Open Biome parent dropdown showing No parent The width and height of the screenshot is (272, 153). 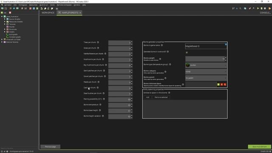pos(206,78)
